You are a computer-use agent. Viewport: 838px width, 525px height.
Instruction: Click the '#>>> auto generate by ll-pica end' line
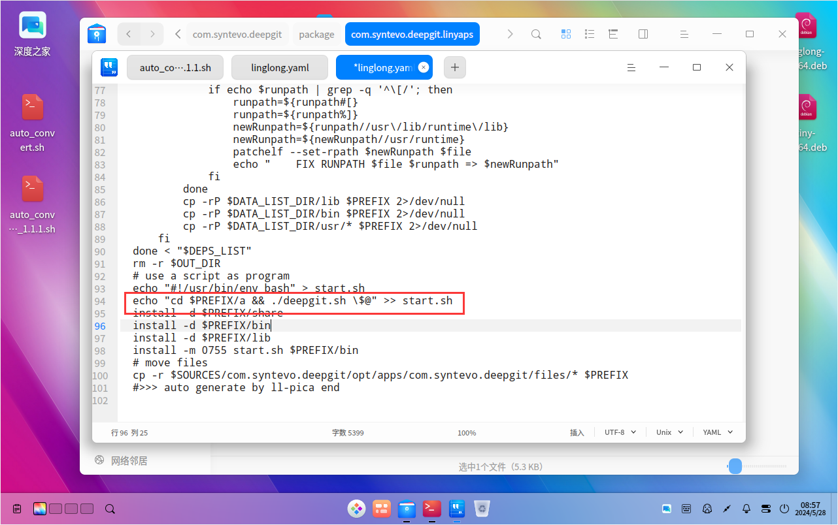[236, 387]
